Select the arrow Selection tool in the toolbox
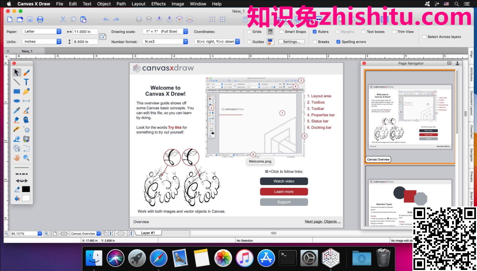477x271 pixels. (x=17, y=72)
